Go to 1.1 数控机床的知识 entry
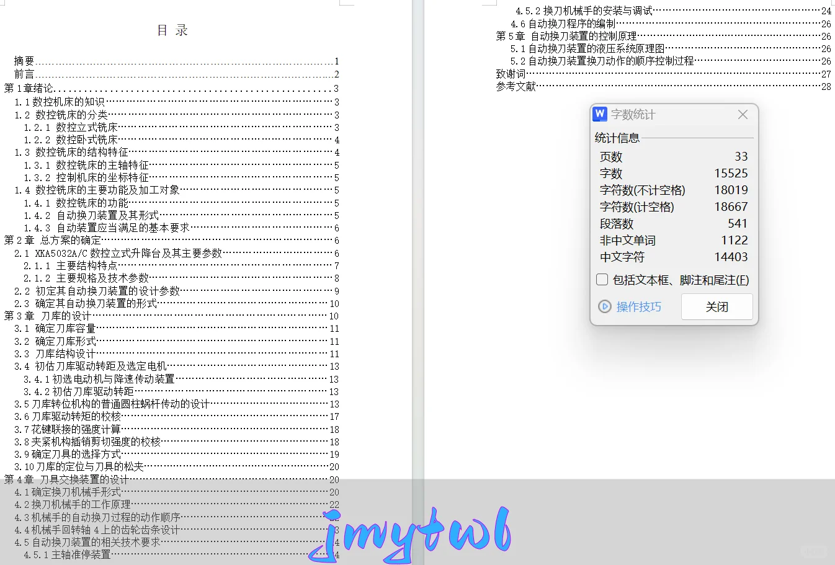 pyautogui.click(x=177, y=102)
